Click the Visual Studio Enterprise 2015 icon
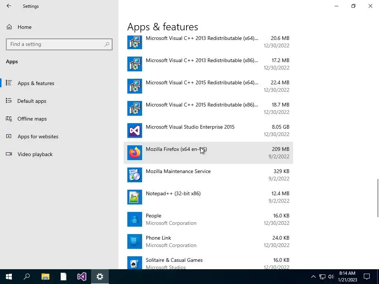The width and height of the screenshot is (379, 284). 135,131
